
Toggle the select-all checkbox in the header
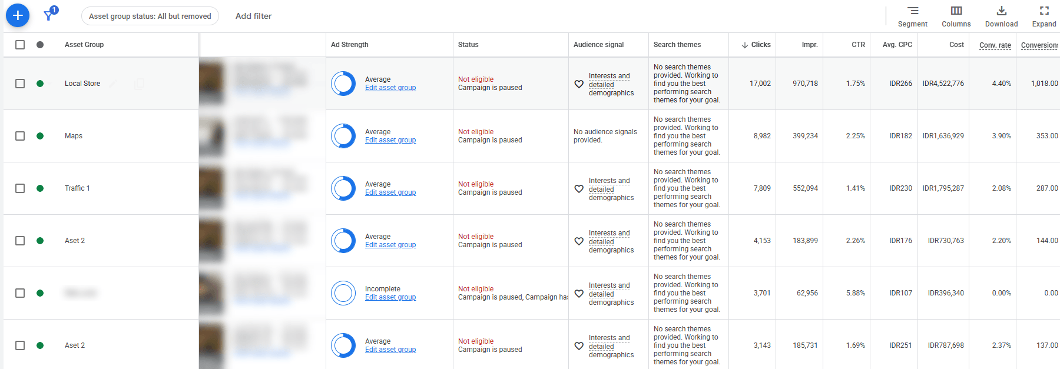pos(20,45)
